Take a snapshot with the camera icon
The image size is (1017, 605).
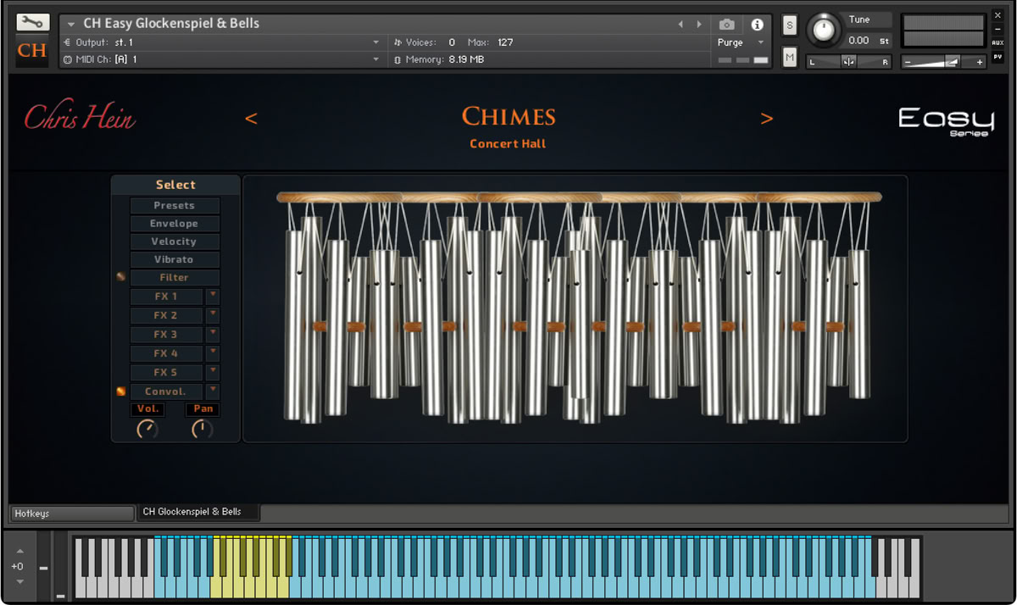coord(726,25)
